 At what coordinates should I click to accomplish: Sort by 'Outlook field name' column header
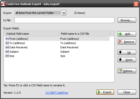pos(32,34)
